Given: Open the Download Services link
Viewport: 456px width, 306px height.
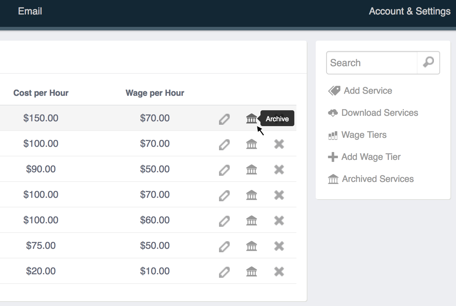Looking at the screenshot, I should (x=379, y=113).
